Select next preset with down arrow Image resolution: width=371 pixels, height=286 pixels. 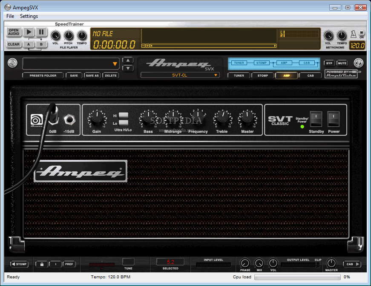tap(128, 69)
